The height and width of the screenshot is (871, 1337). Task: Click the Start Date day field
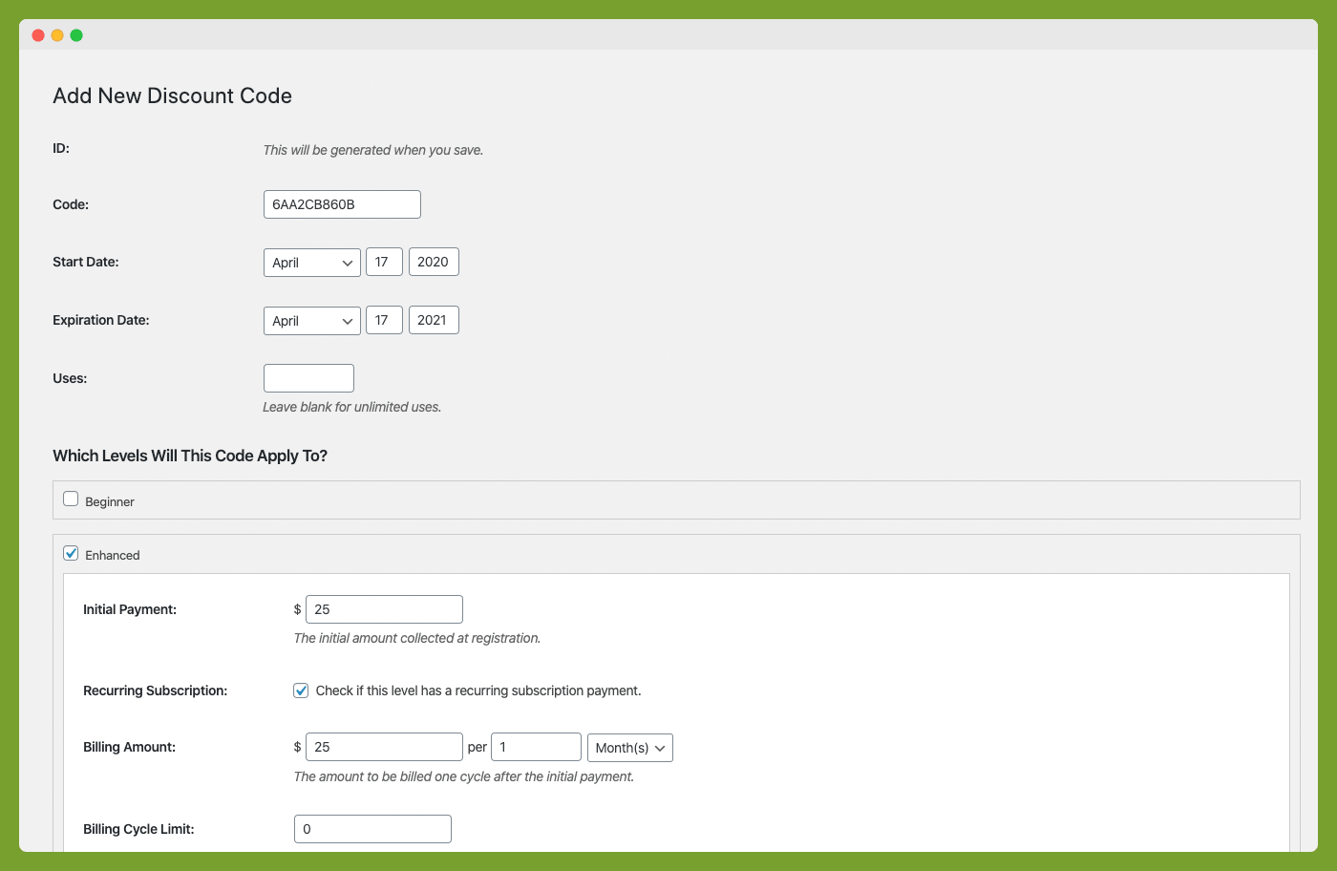384,262
